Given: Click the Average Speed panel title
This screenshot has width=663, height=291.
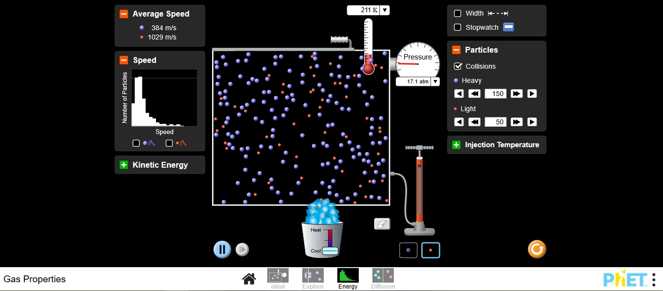Looking at the screenshot, I should click(x=161, y=14).
